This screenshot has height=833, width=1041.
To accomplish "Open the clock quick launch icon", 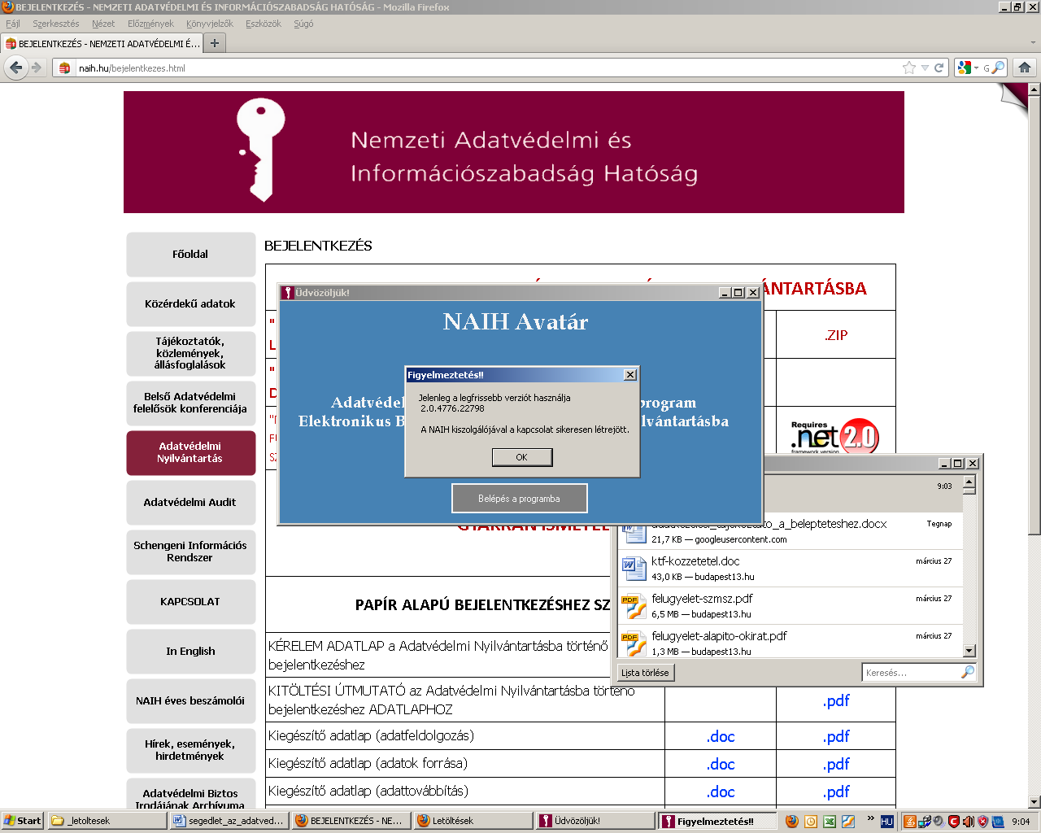I will click(811, 821).
